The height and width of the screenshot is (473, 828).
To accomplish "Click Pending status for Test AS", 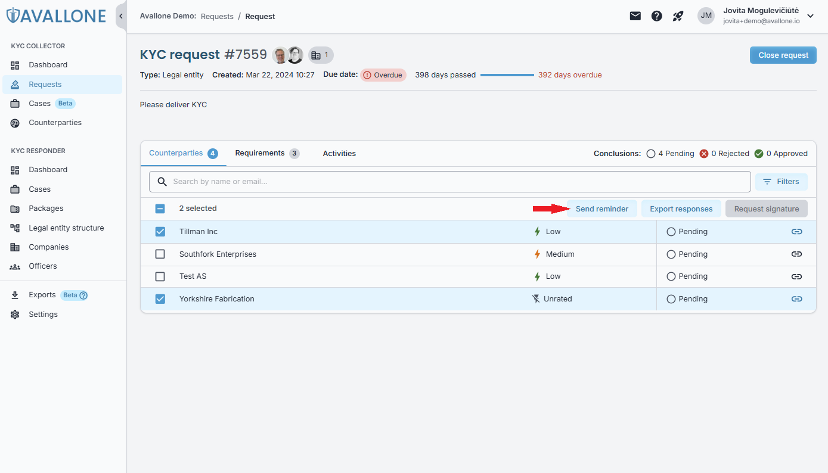I will point(687,276).
